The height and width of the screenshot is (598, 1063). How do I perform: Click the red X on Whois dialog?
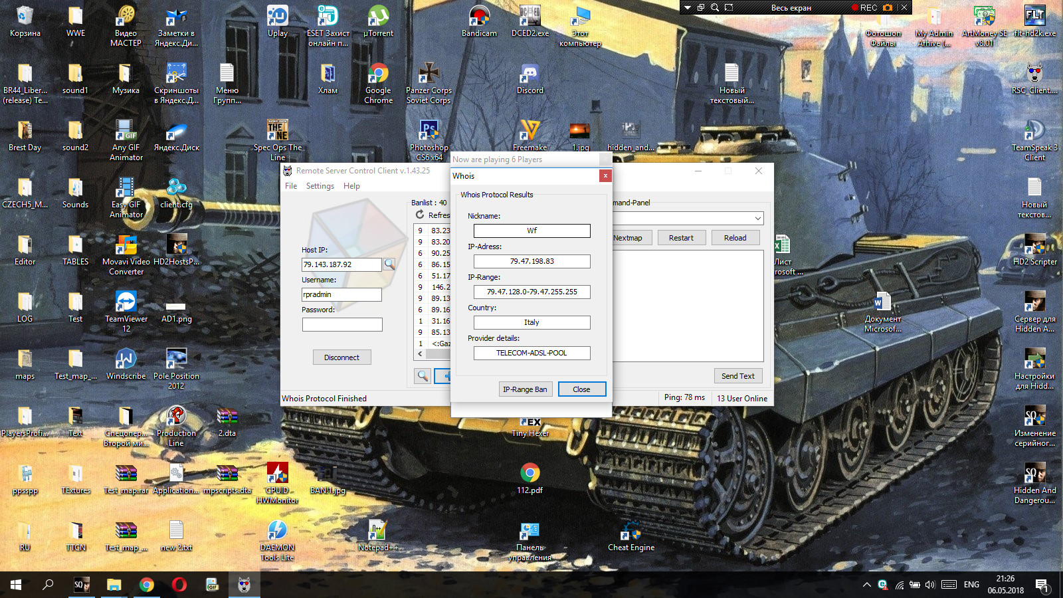(x=605, y=175)
